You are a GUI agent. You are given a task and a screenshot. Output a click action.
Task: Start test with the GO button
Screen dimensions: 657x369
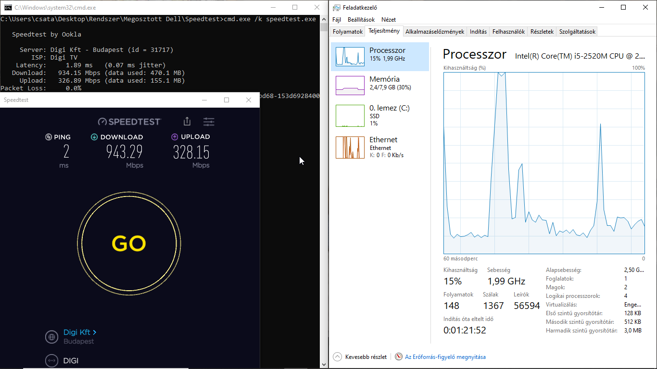(x=129, y=244)
